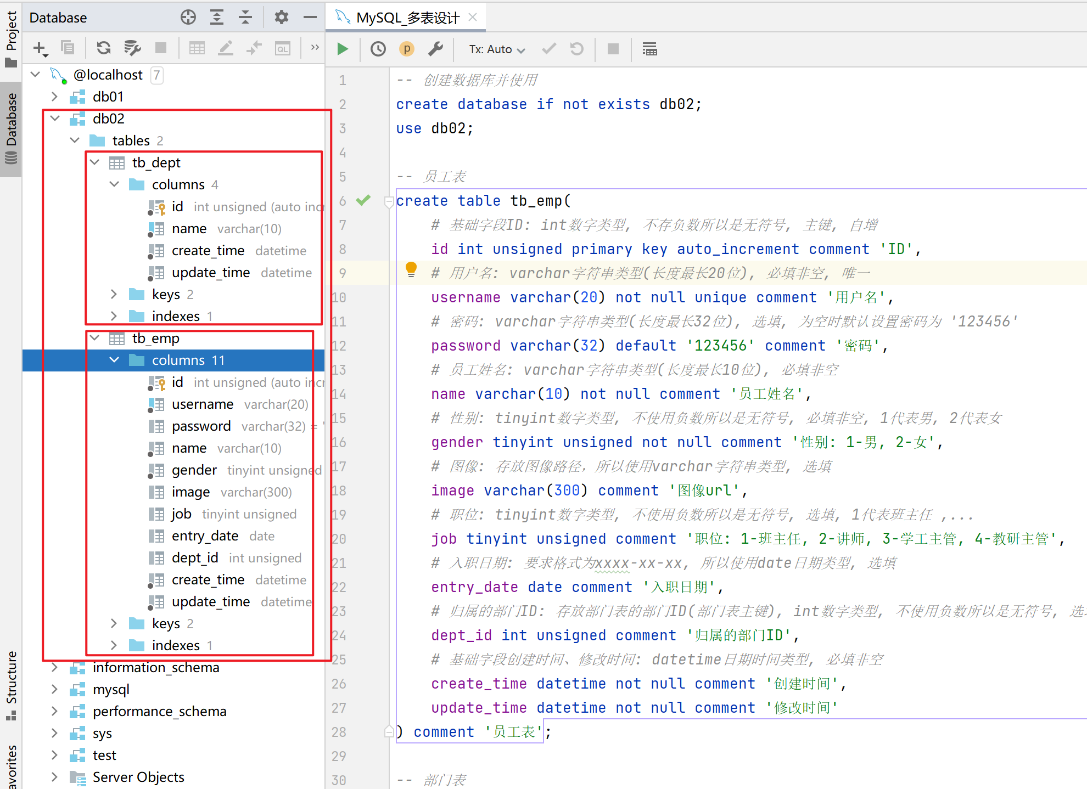Collapse the tb_dept table node

pyautogui.click(x=95, y=162)
